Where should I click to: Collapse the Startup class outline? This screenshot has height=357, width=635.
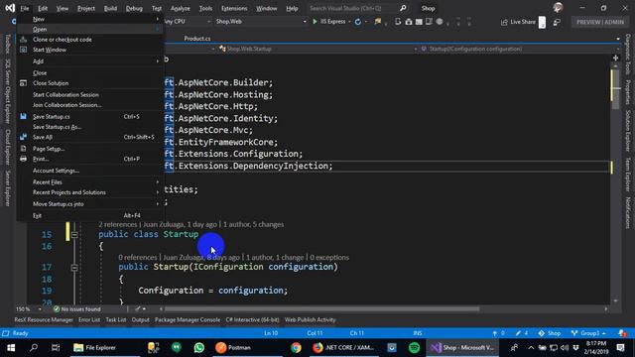pyautogui.click(x=74, y=234)
